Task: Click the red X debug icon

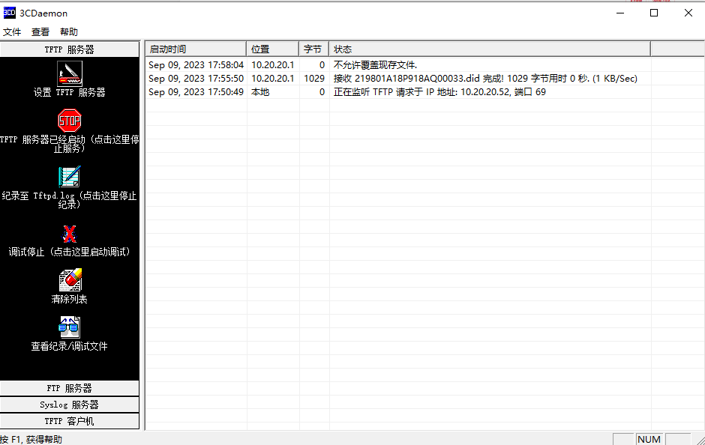Action: tap(70, 234)
